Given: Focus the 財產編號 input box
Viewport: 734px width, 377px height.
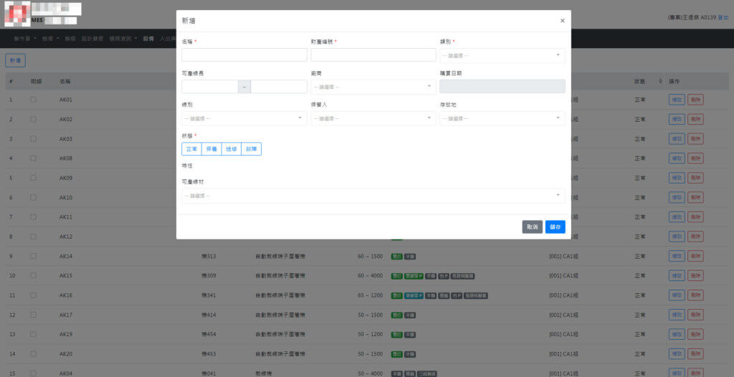Looking at the screenshot, I should pyautogui.click(x=373, y=55).
